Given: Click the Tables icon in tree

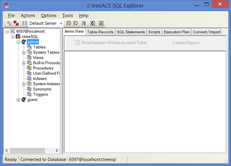Looking at the screenshot, I should pos(29,47).
